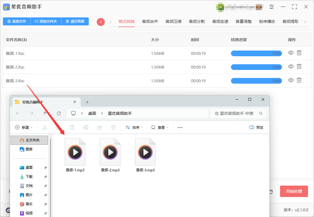The width and height of the screenshot is (314, 217).
Task: Open the Explorer more options ellipsis
Action: point(180,127)
